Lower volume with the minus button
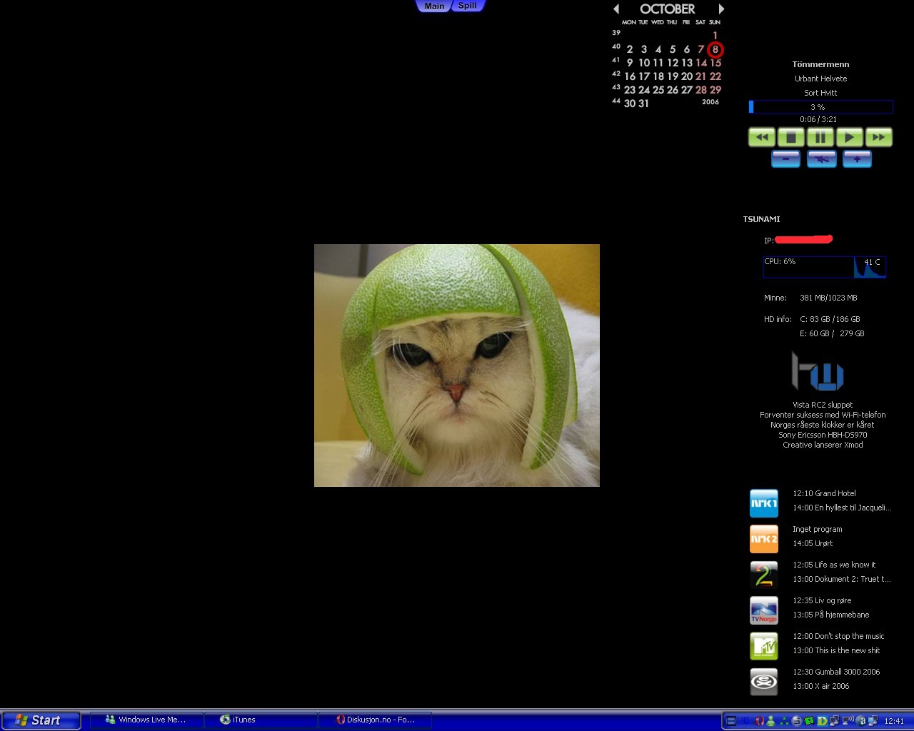914x731 pixels. (785, 159)
